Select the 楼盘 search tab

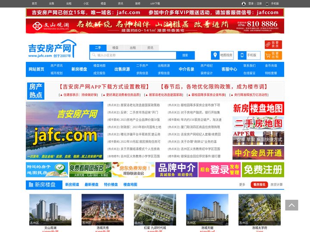(115, 48)
